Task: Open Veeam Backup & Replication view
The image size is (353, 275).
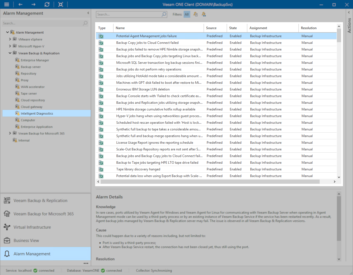Action: (46, 200)
